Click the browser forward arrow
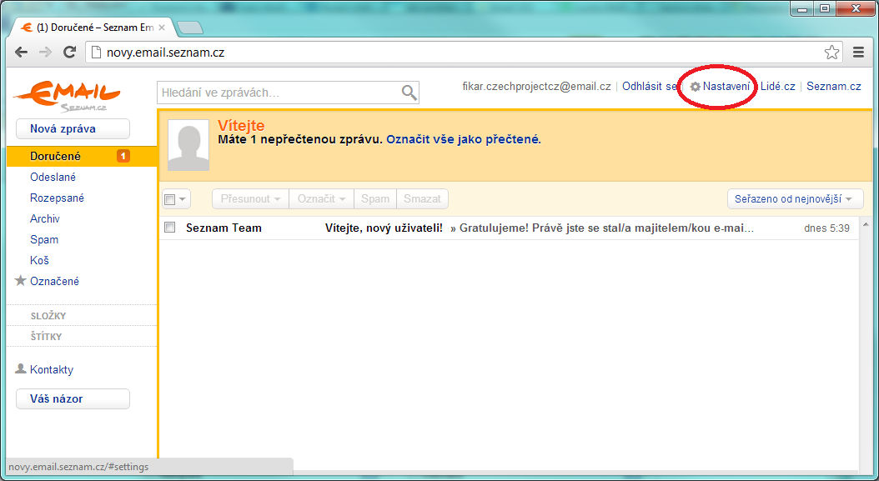Image resolution: width=879 pixels, height=481 pixels. click(x=45, y=53)
